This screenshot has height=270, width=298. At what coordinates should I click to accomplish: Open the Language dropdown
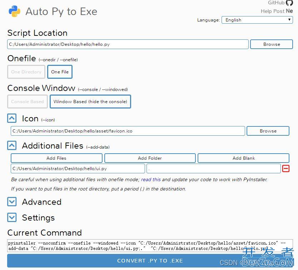[x=257, y=20]
